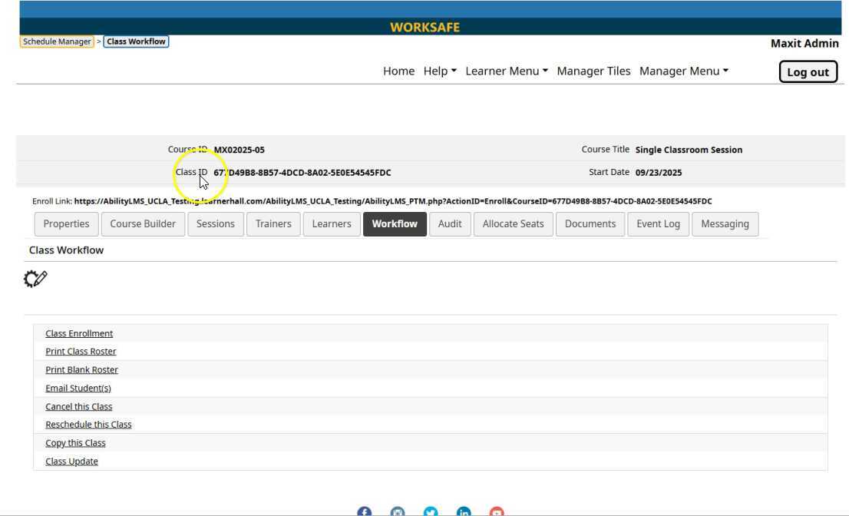Click the Start Date value 09/23/2025
Image resolution: width=849 pixels, height=516 pixels.
point(659,173)
